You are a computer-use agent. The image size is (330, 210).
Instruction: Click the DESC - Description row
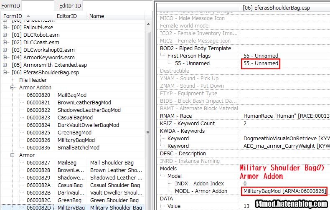183,154
